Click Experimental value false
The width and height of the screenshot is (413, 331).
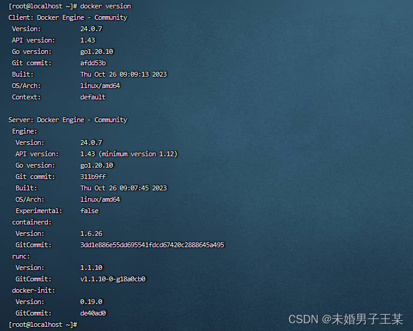pos(89,211)
